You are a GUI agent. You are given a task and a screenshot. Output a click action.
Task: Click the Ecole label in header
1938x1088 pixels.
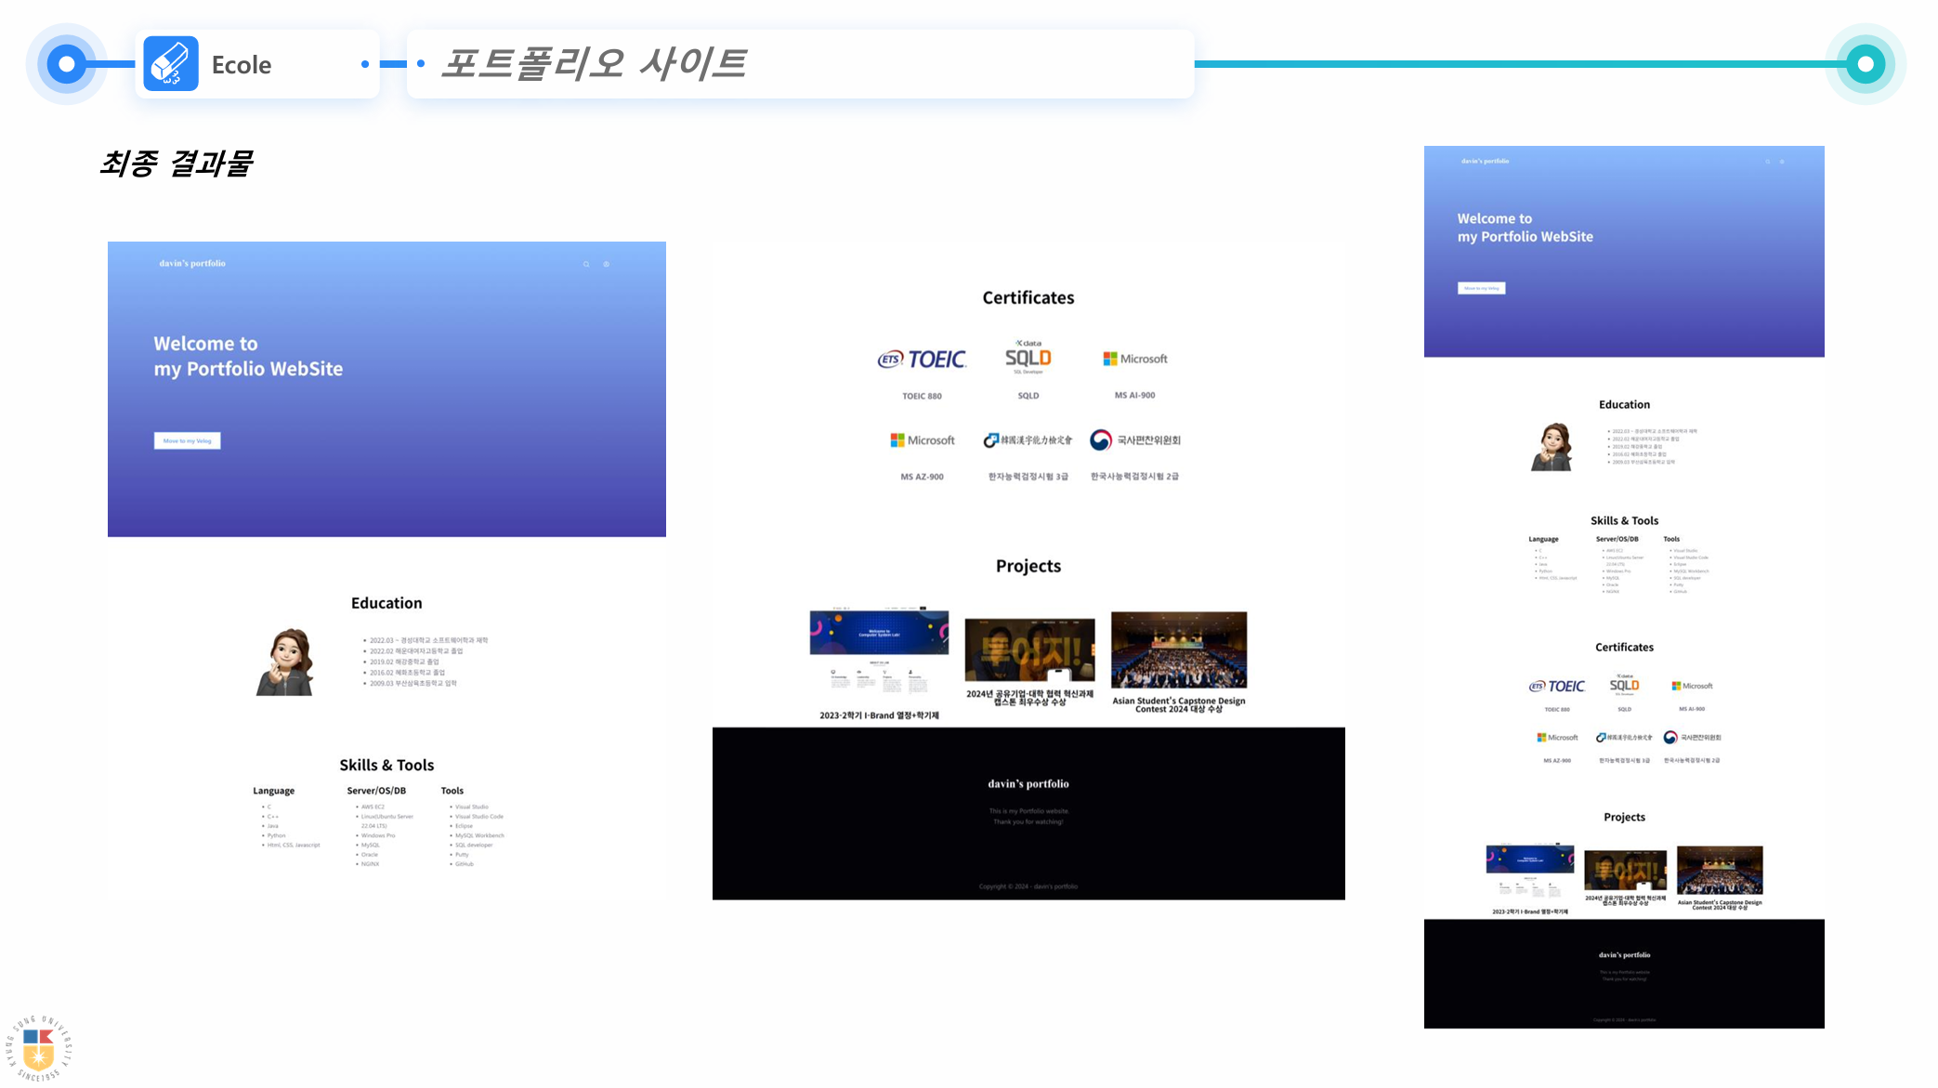[242, 65]
